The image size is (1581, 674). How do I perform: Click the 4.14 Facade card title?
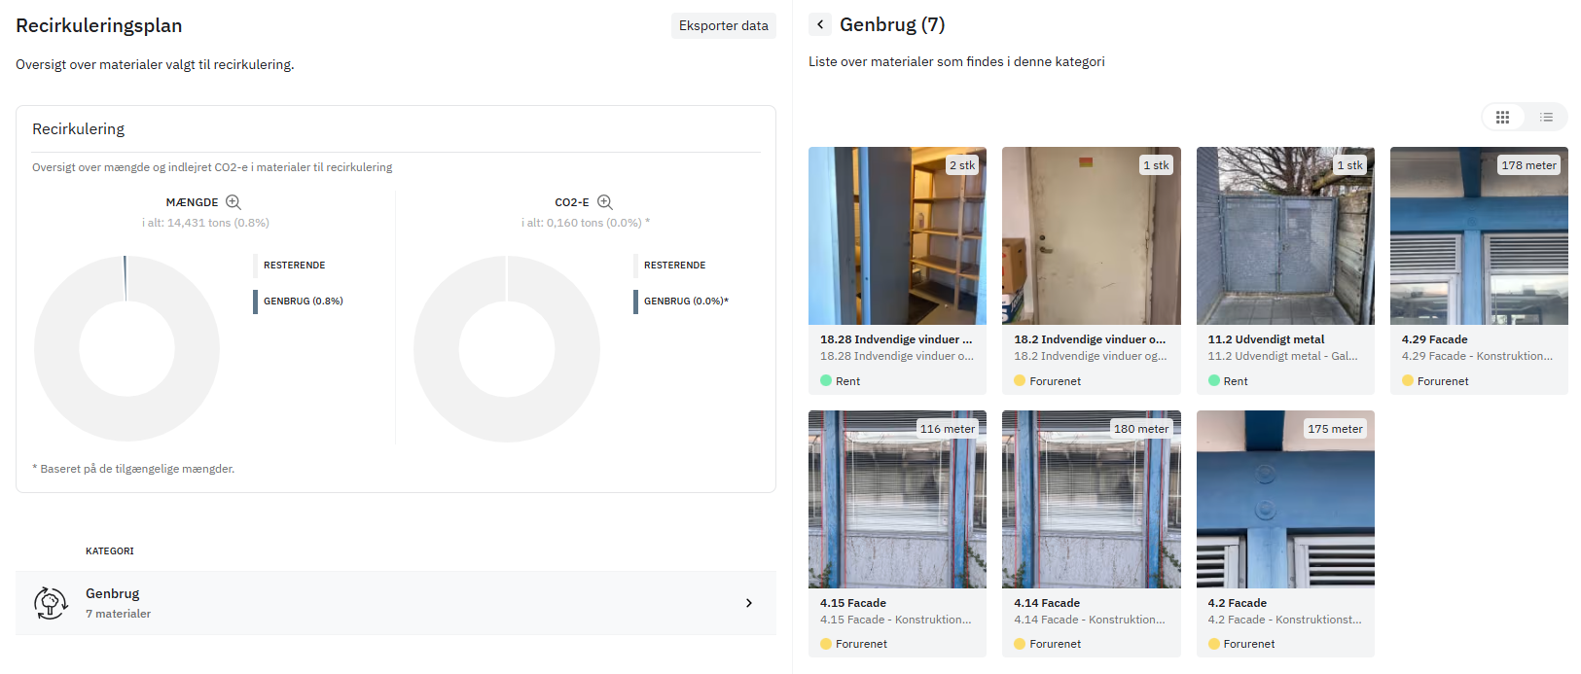click(x=1047, y=603)
